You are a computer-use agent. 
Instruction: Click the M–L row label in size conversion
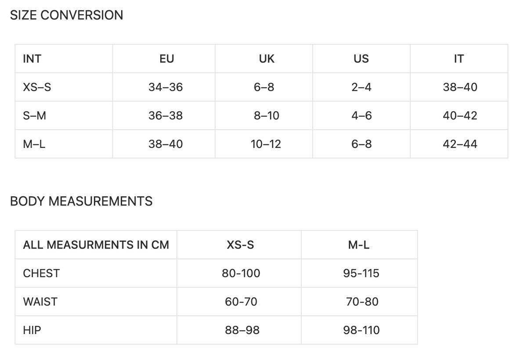(34, 144)
